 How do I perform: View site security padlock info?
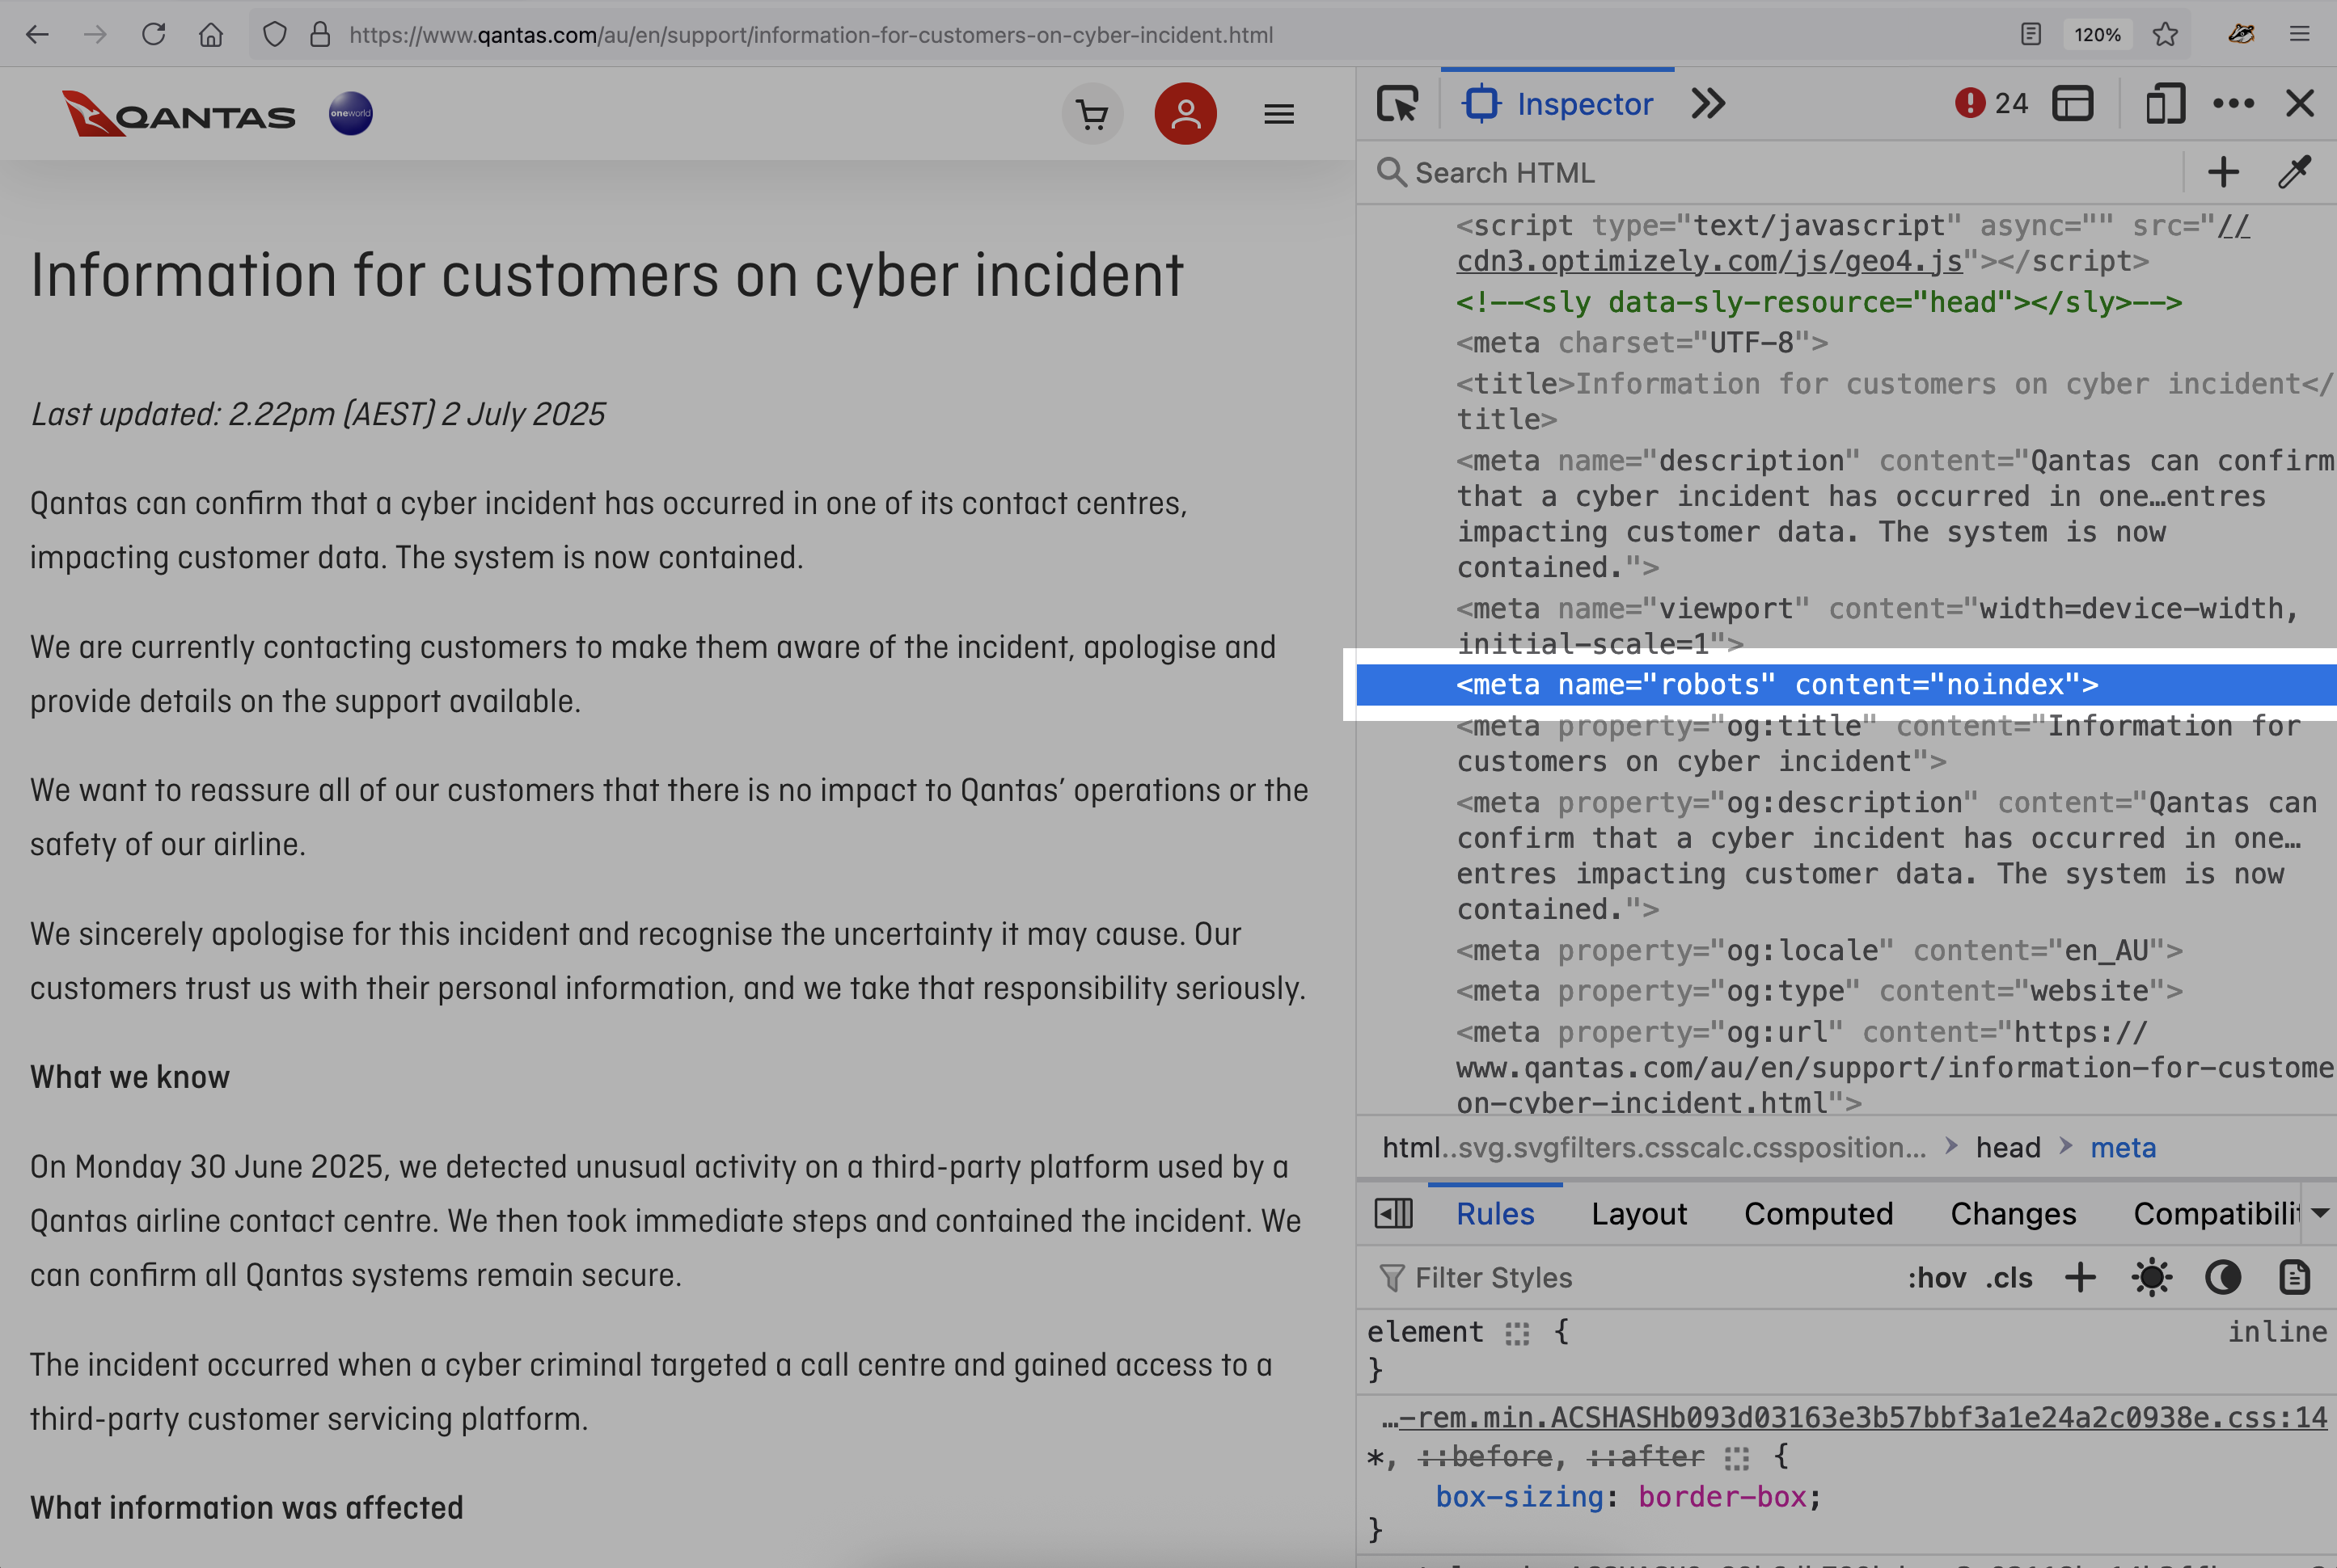point(320,35)
